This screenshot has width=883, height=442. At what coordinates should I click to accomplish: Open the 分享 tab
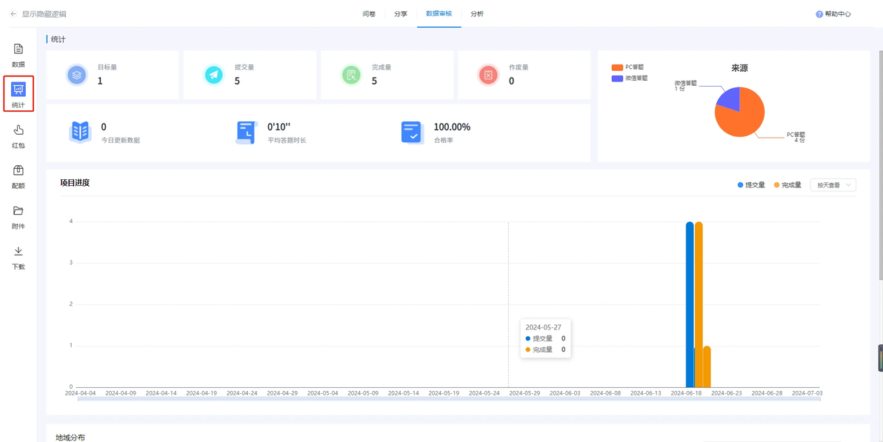[401, 13]
